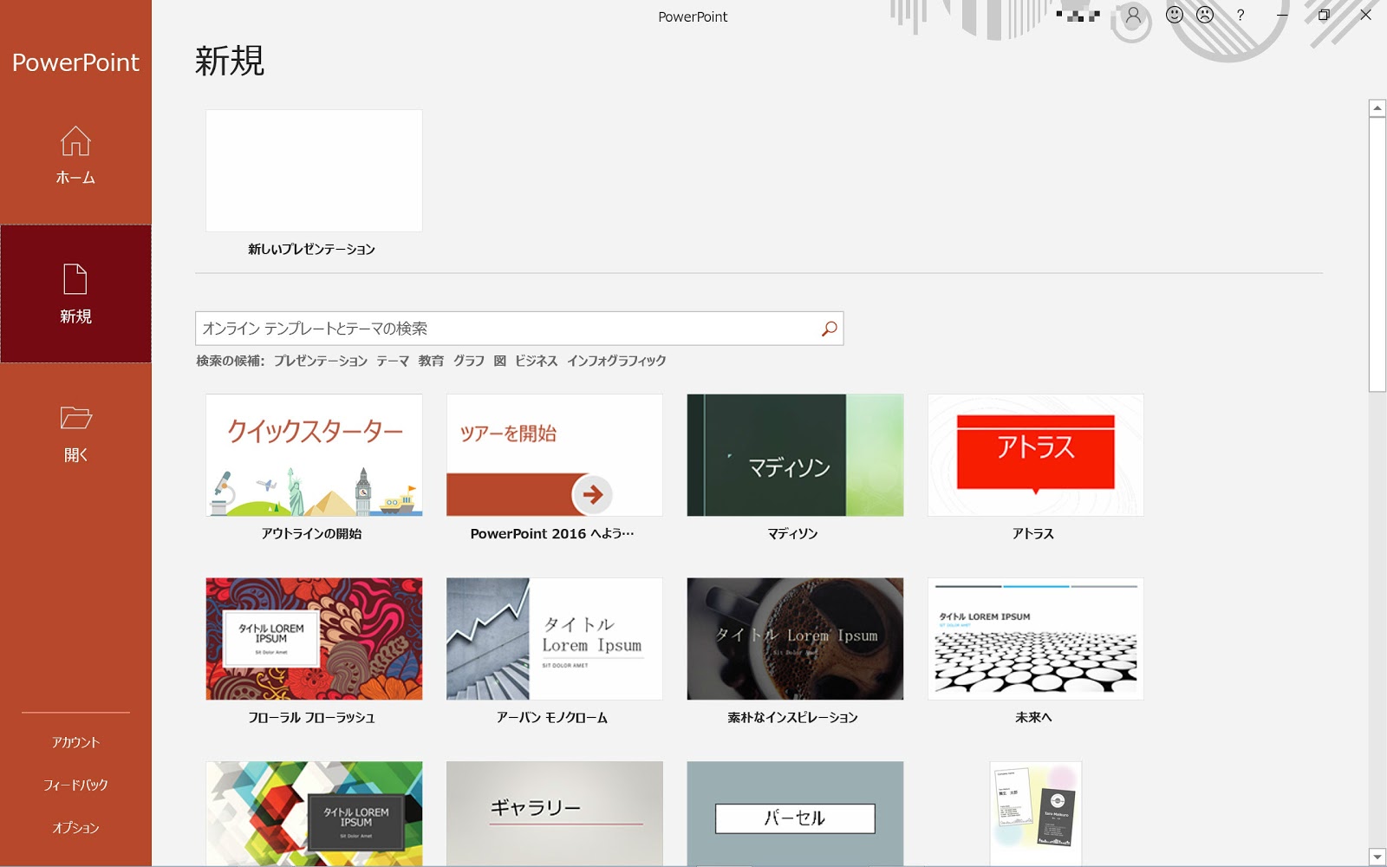Click the scrollbar up arrow
Viewport: 1387px width, 867px height.
pyautogui.click(x=1377, y=108)
